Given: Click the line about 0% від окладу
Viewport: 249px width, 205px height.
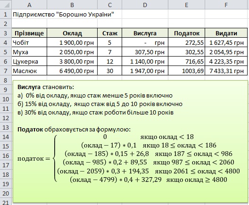Looking at the screenshot, I should 95,96.
